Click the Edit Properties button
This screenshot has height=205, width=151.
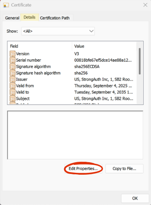(x=83, y=169)
